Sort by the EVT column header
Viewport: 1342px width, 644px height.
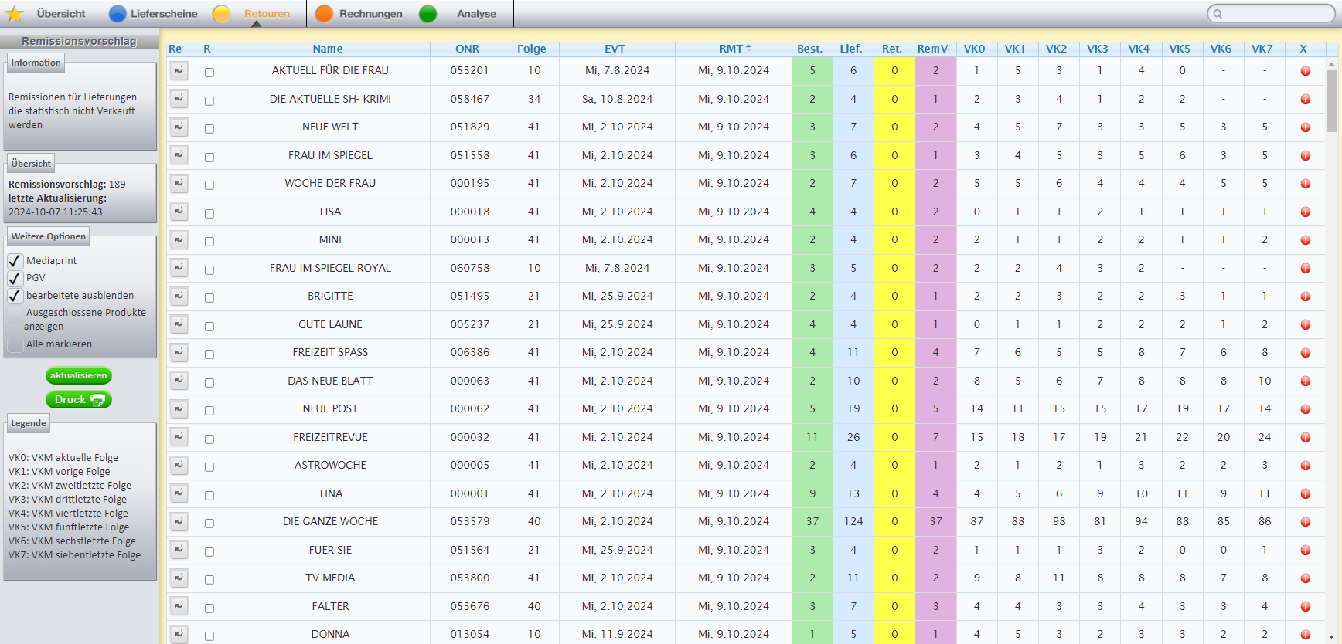(x=615, y=49)
